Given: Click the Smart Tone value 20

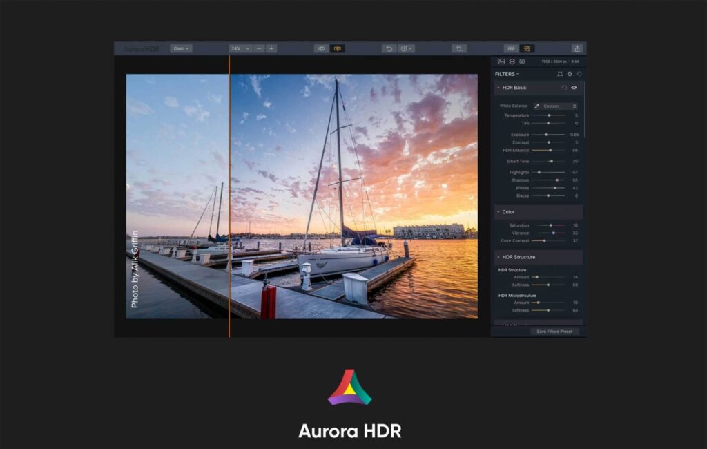Looking at the screenshot, I should 575,161.
